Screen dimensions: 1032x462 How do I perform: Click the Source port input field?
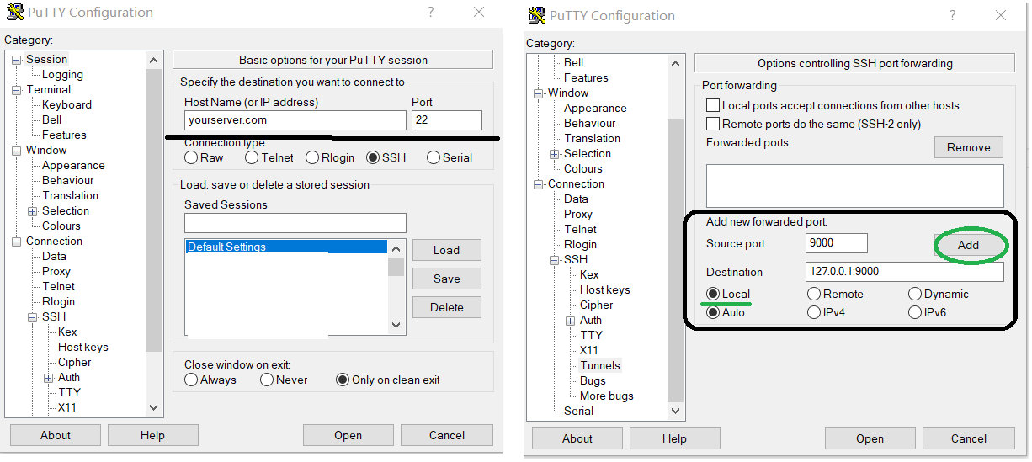[x=836, y=243]
